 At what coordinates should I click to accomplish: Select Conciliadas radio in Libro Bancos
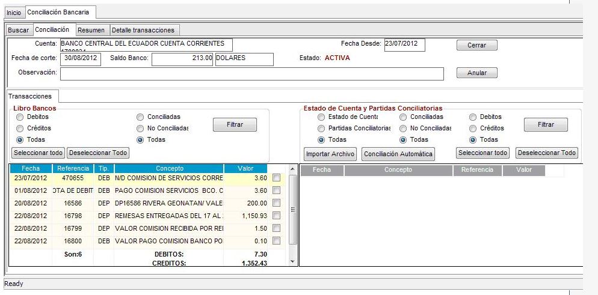[140, 117]
